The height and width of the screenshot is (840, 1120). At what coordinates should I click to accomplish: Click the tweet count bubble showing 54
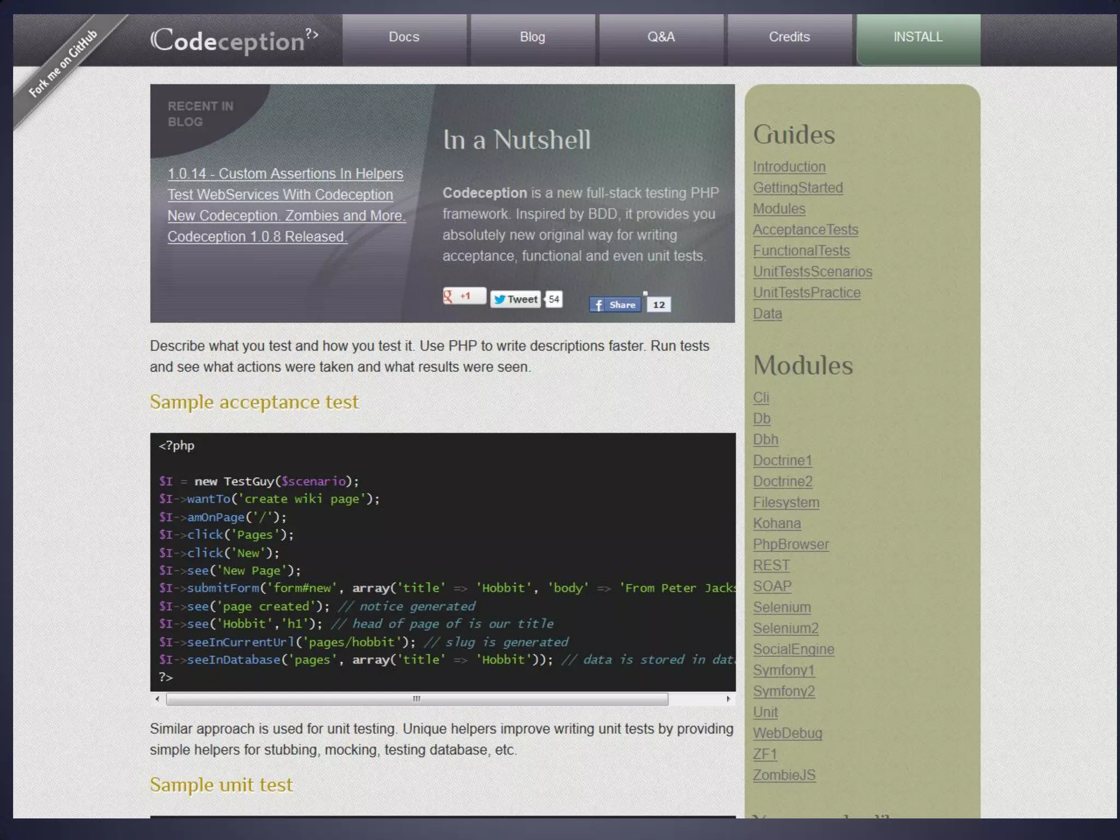[553, 299]
